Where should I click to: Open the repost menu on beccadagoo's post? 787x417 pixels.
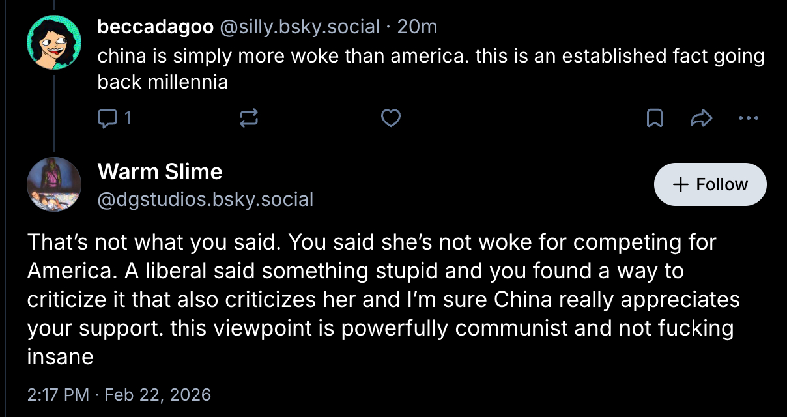coord(249,118)
